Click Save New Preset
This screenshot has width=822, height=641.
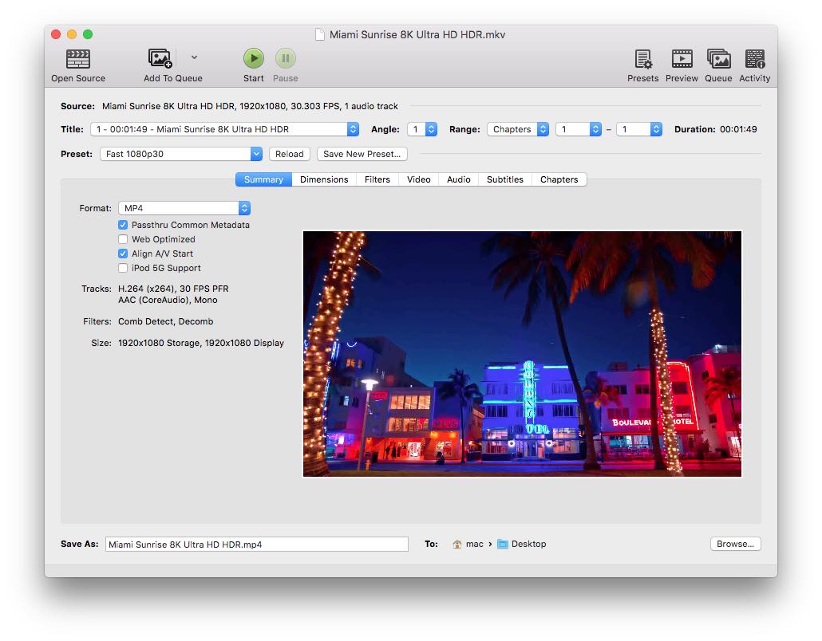[x=362, y=153]
